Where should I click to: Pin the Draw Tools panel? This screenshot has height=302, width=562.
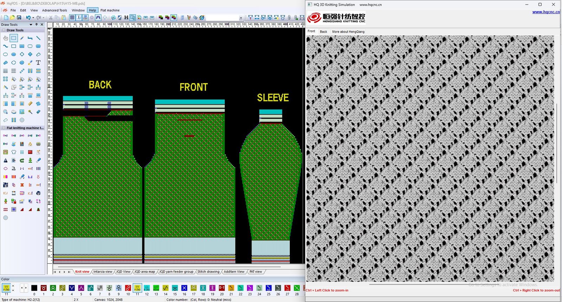[37, 25]
